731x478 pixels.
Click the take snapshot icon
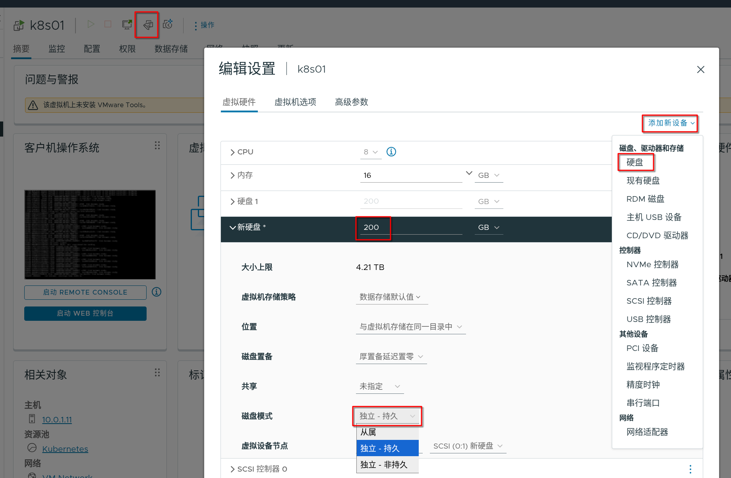(168, 25)
